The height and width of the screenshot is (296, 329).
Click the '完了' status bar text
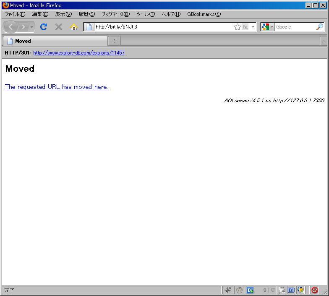click(x=9, y=290)
